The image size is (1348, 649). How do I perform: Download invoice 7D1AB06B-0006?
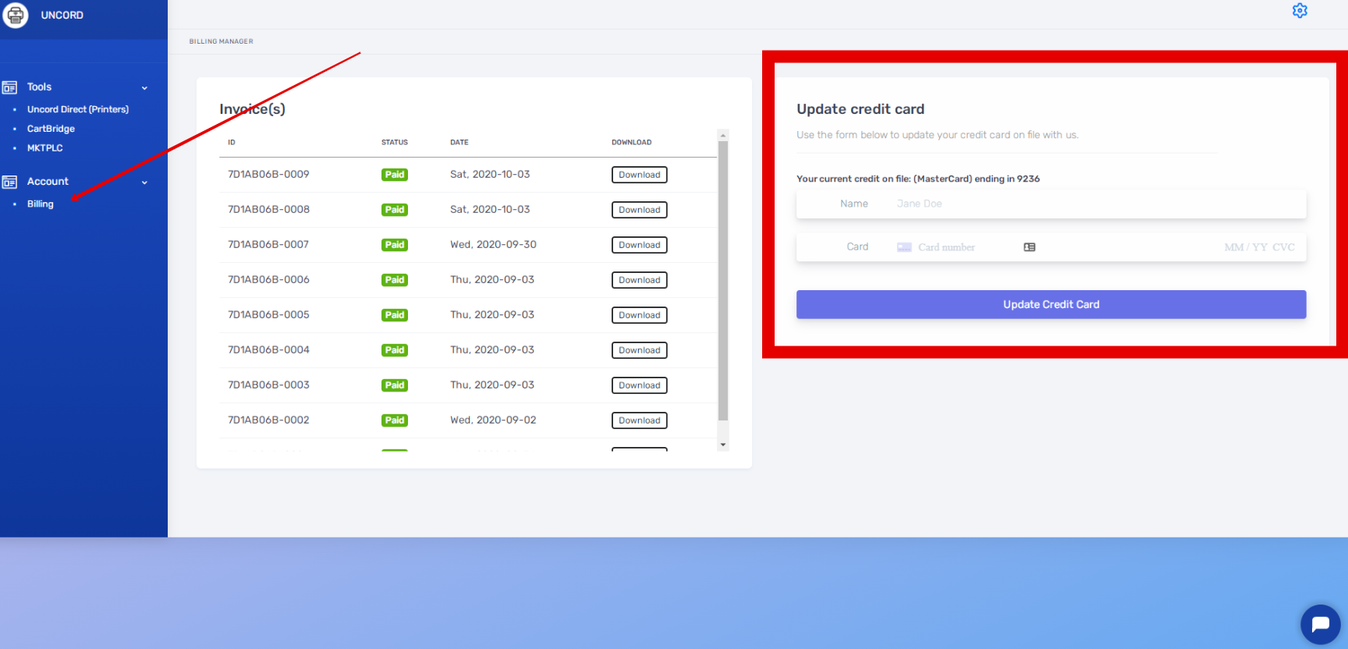click(x=640, y=280)
